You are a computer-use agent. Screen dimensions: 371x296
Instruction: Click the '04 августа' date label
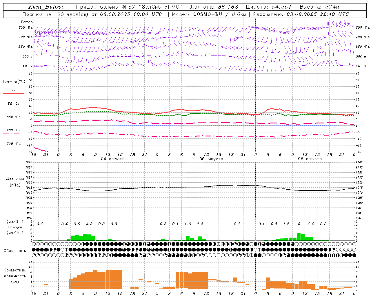coord(113,159)
